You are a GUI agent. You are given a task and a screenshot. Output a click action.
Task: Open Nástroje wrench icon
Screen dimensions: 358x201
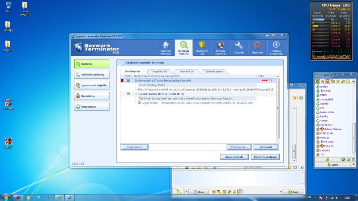click(x=239, y=48)
